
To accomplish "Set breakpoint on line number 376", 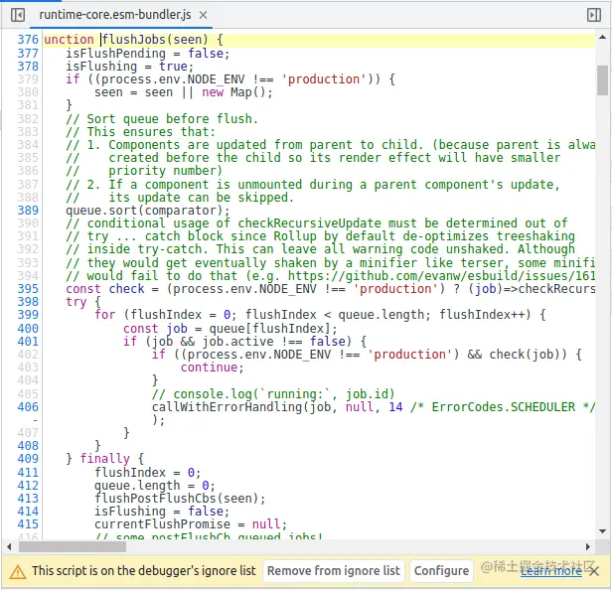I will click(x=28, y=40).
